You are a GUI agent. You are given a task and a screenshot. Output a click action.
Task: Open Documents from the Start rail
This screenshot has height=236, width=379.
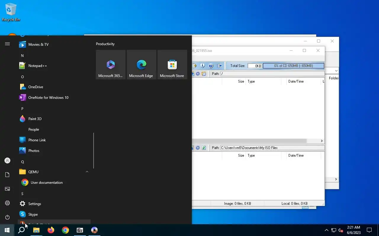(x=7, y=175)
